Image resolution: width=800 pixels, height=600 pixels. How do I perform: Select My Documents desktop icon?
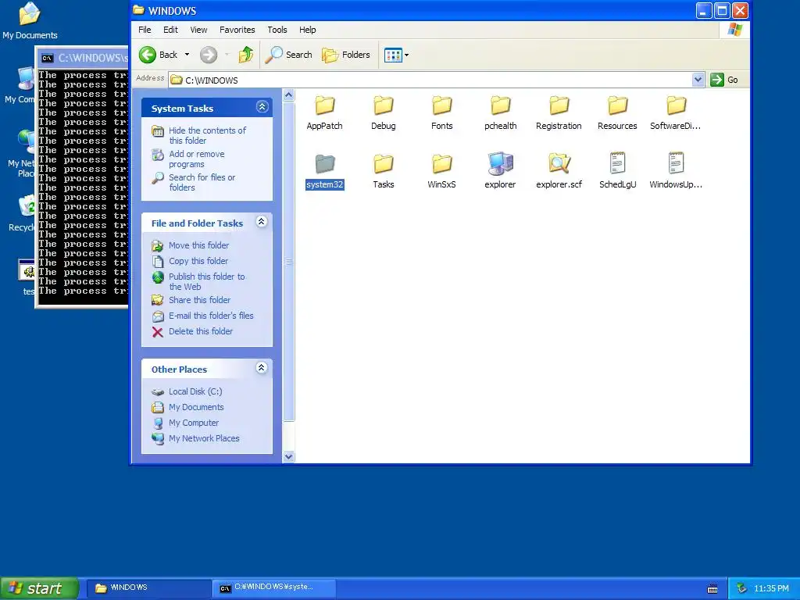click(30, 20)
